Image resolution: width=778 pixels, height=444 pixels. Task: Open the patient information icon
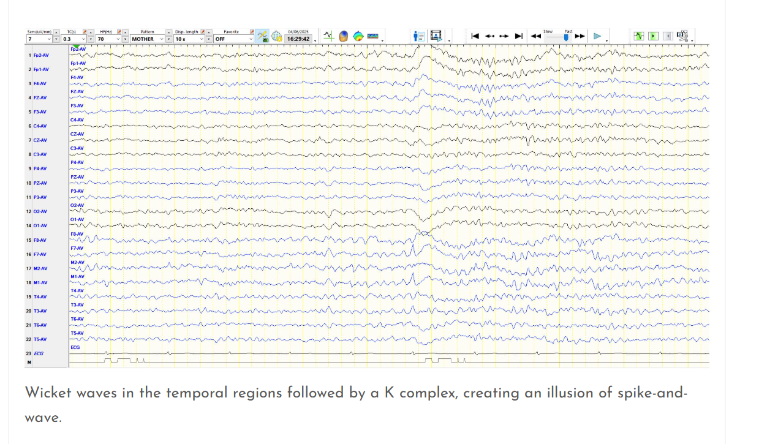click(x=419, y=36)
